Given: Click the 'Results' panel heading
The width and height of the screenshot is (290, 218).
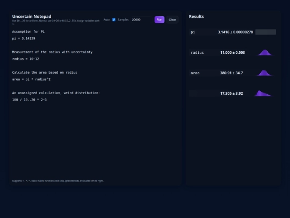Looking at the screenshot, I should click(196, 17).
